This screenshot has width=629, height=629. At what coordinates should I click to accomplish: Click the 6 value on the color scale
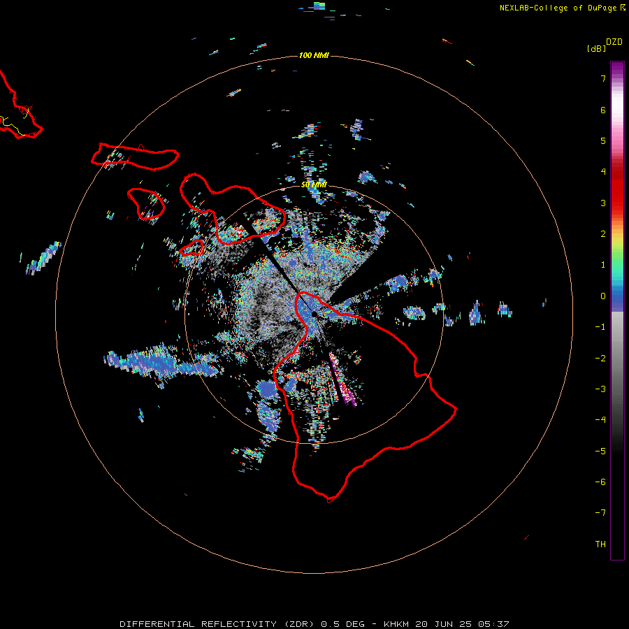[x=603, y=110]
